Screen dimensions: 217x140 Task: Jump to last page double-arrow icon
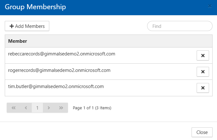pyautogui.click(x=61, y=108)
